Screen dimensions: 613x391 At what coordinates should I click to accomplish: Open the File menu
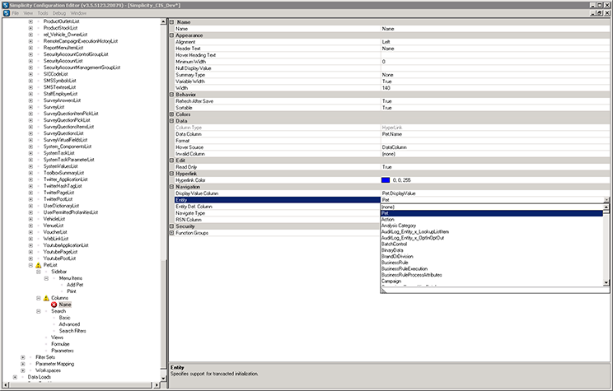16,13
